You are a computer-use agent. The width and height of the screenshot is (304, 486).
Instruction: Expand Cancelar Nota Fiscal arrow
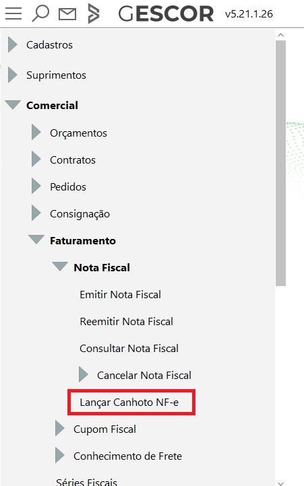[83, 374]
